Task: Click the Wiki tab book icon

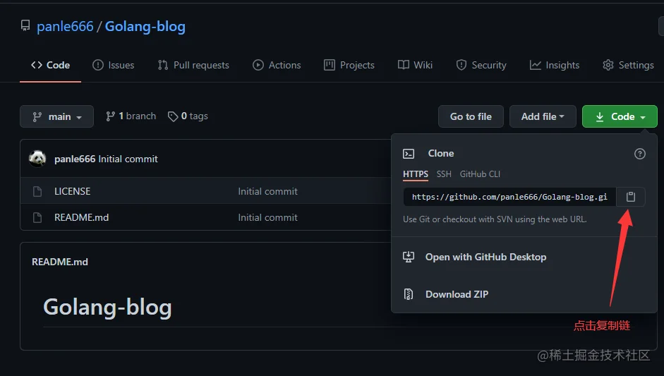Action: pyautogui.click(x=404, y=65)
